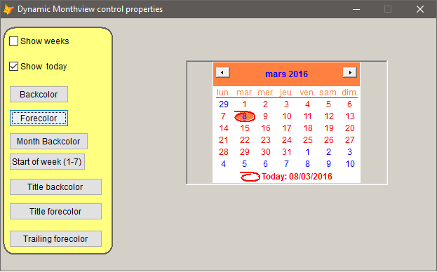Select March 4 in the calendar
The height and width of the screenshot is (272, 437).
tap(307, 104)
